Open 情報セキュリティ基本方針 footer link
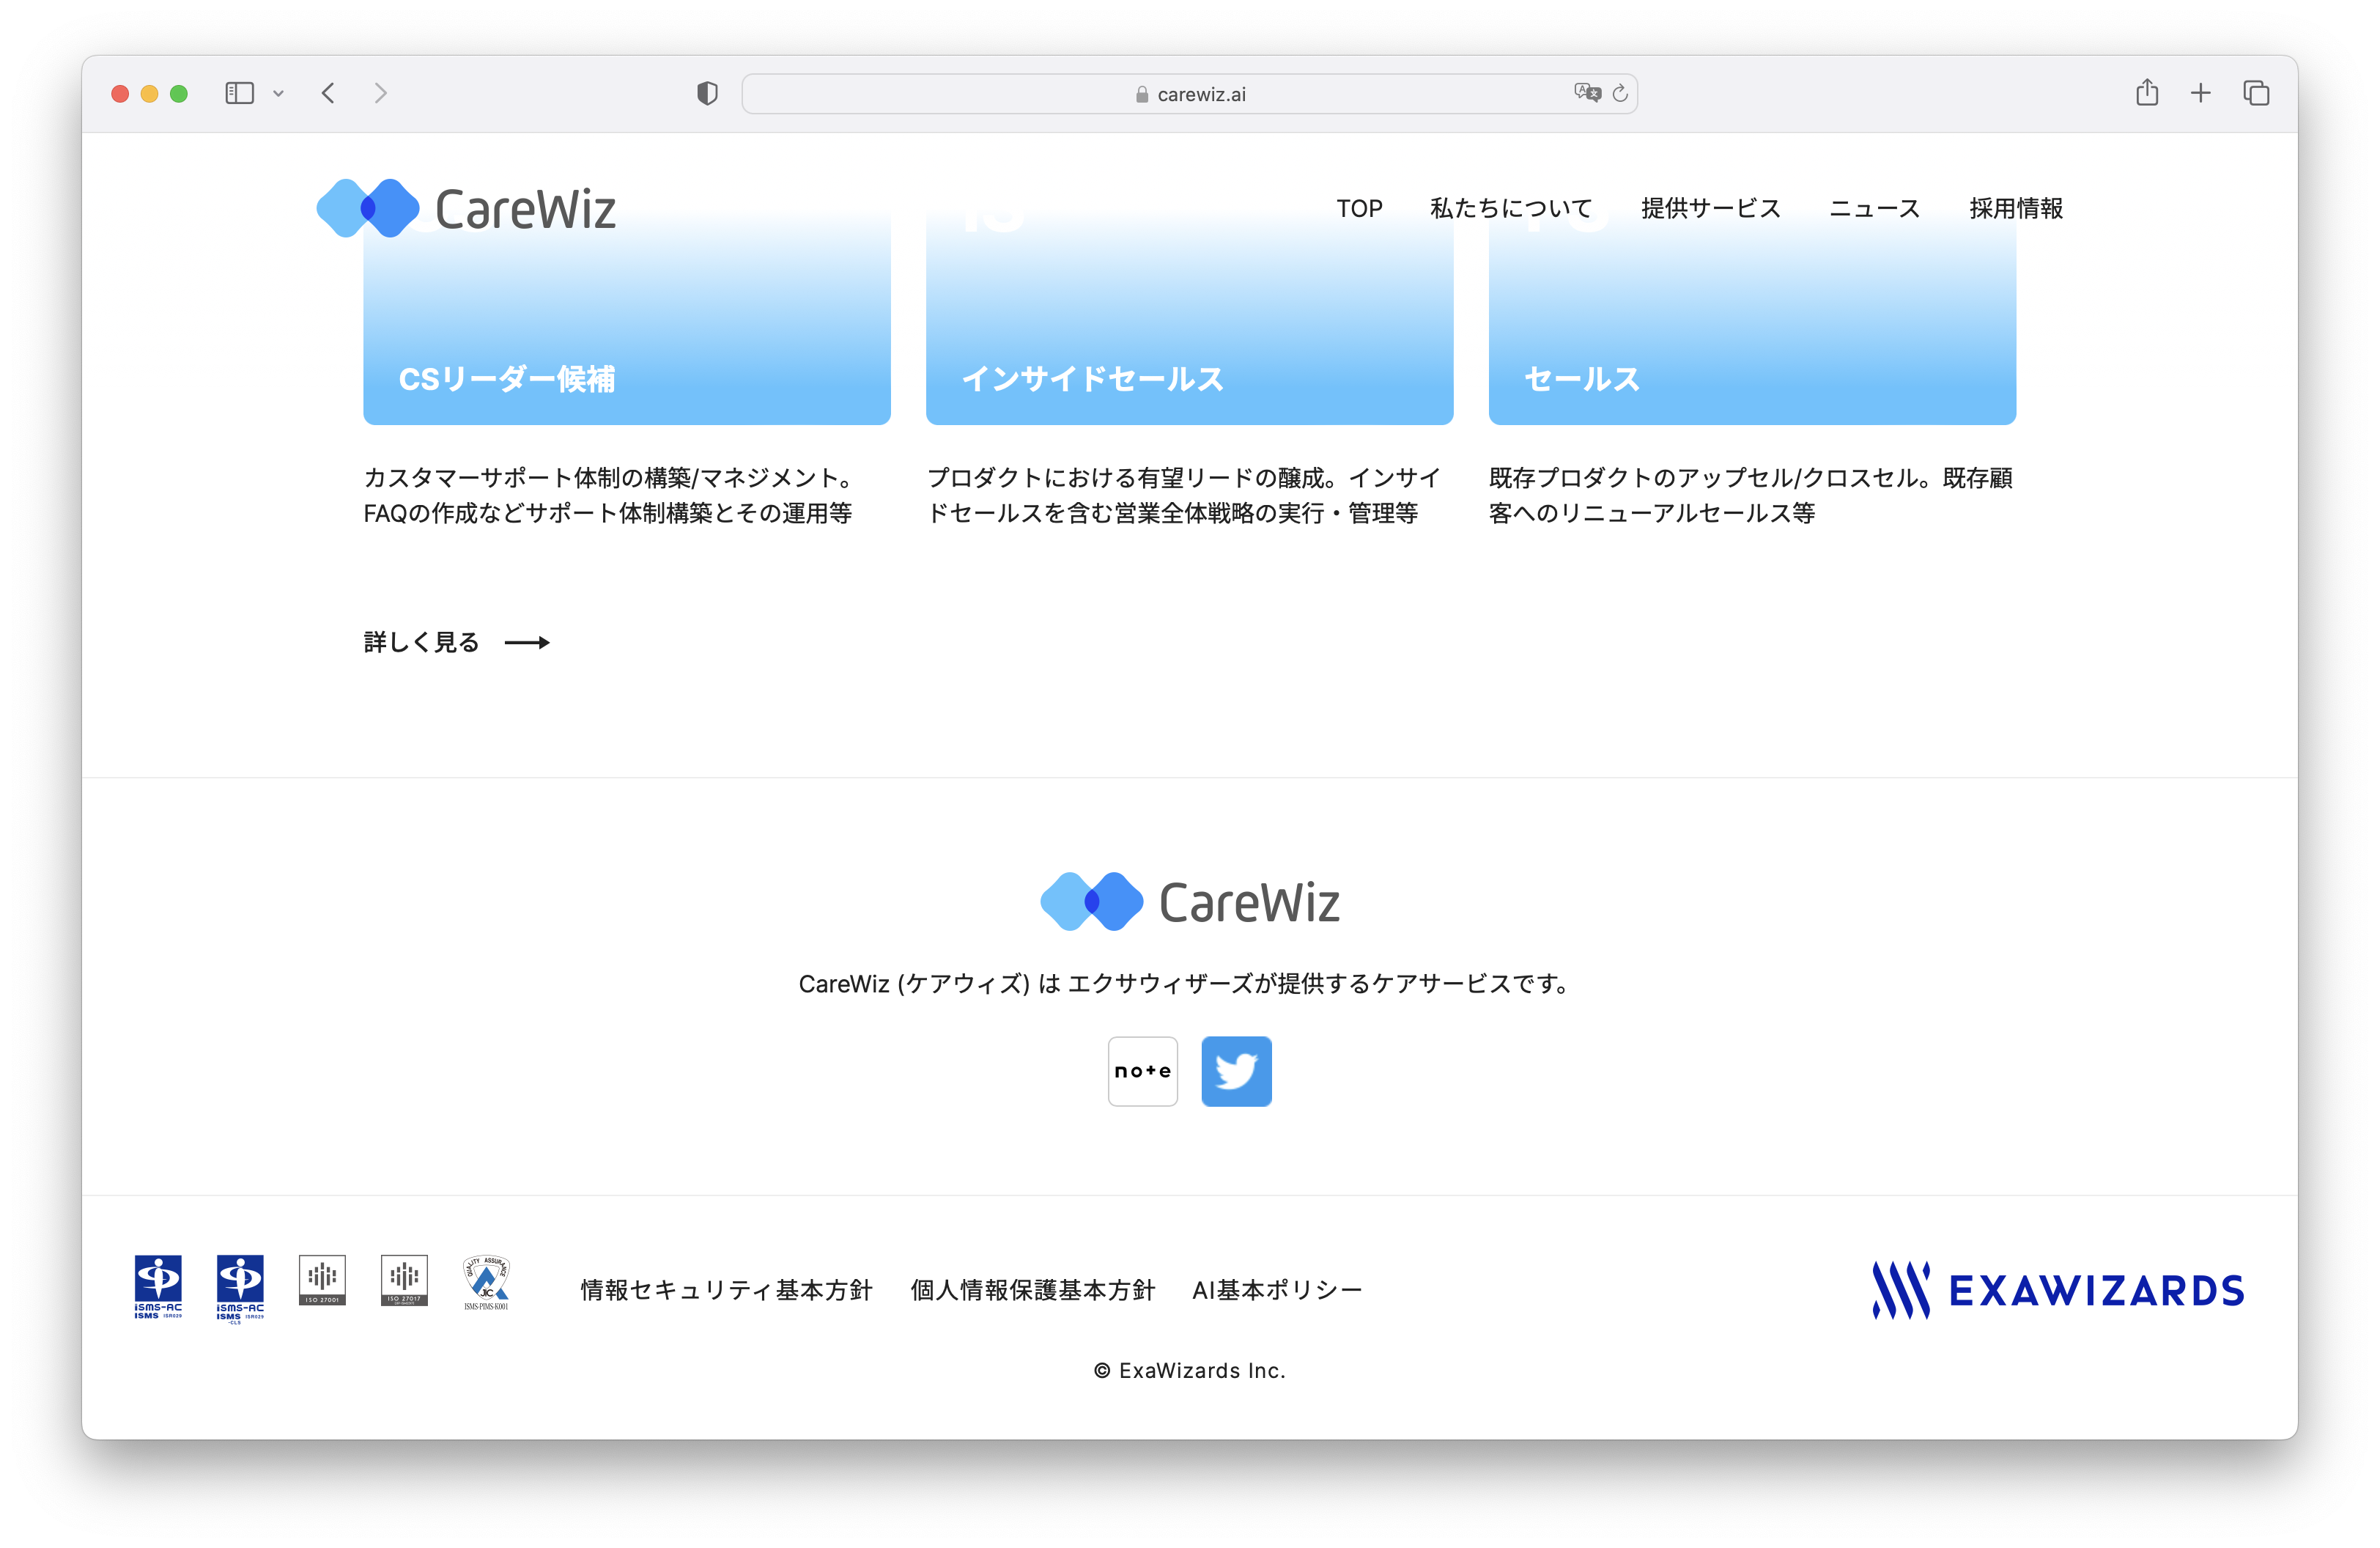 click(x=726, y=1290)
